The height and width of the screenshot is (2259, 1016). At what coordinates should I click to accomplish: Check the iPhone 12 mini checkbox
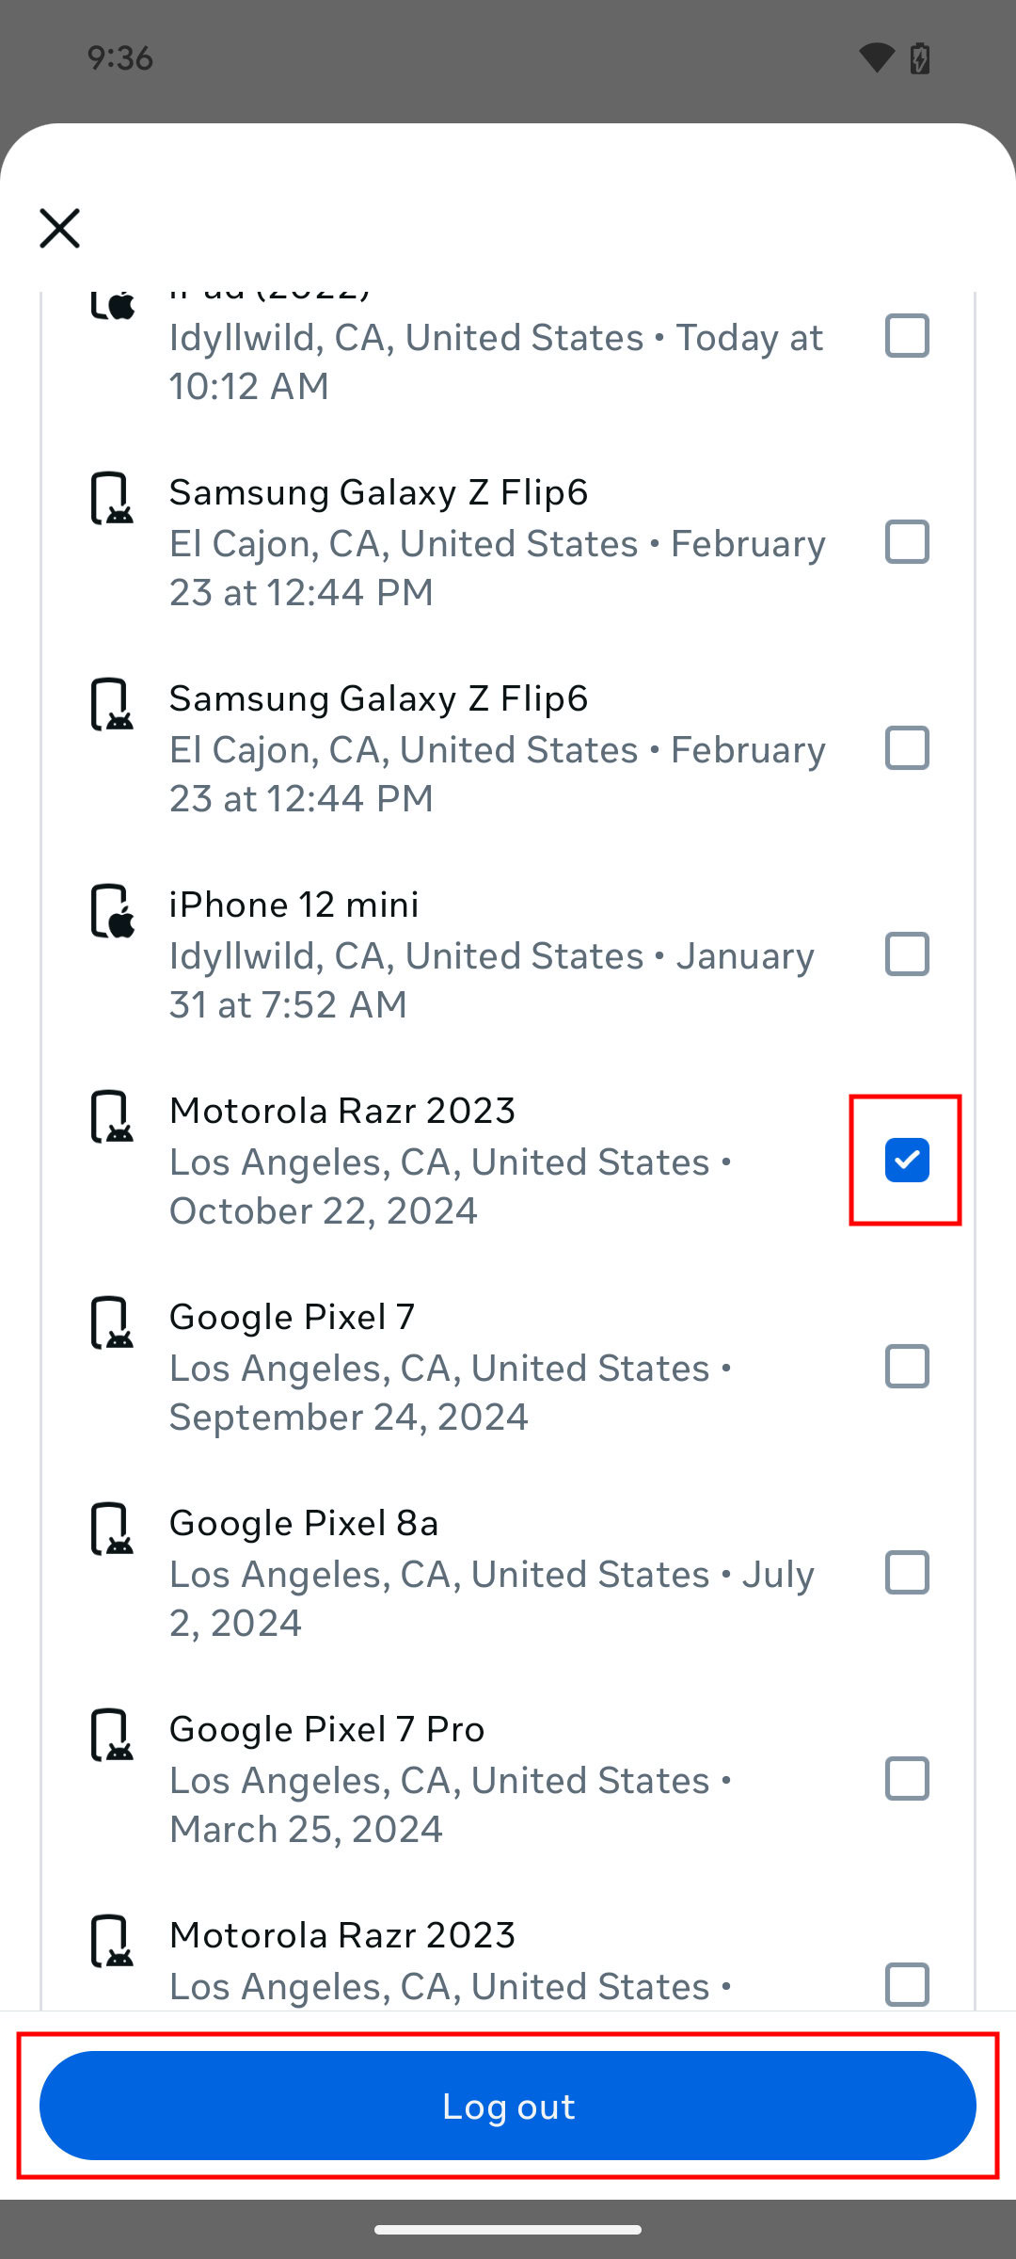907,953
